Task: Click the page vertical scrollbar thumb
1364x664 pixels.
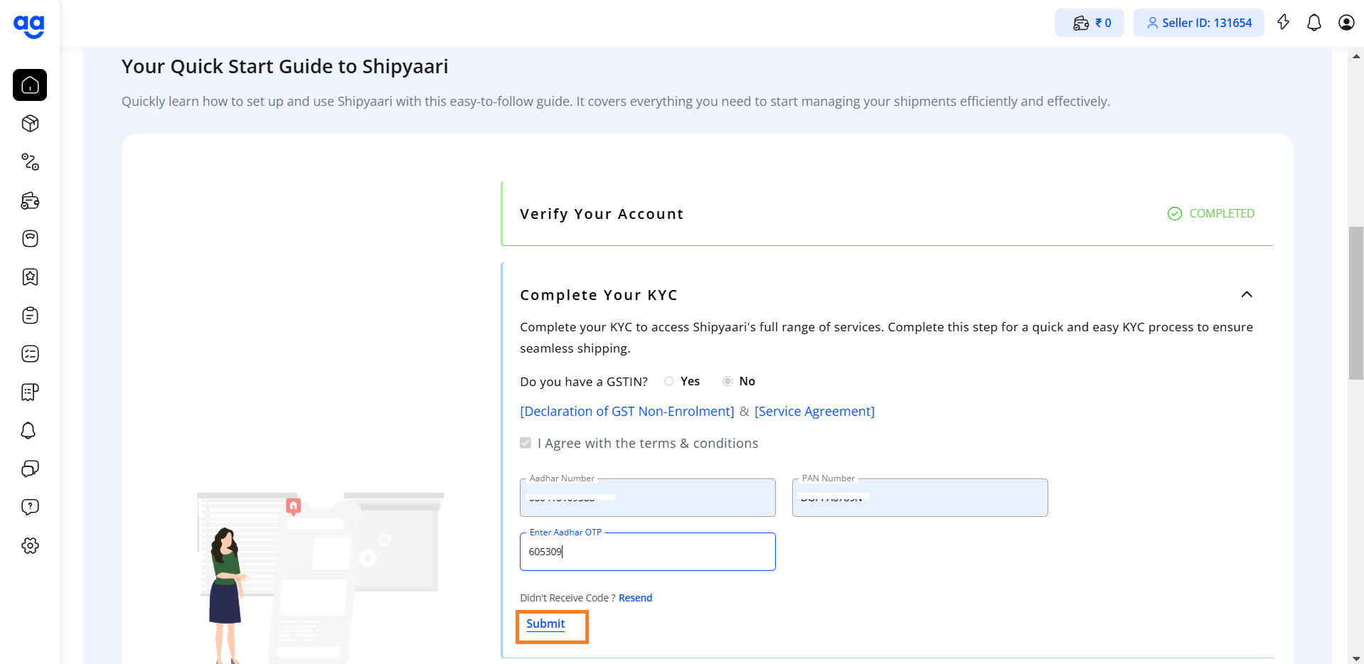Action: 1356,304
